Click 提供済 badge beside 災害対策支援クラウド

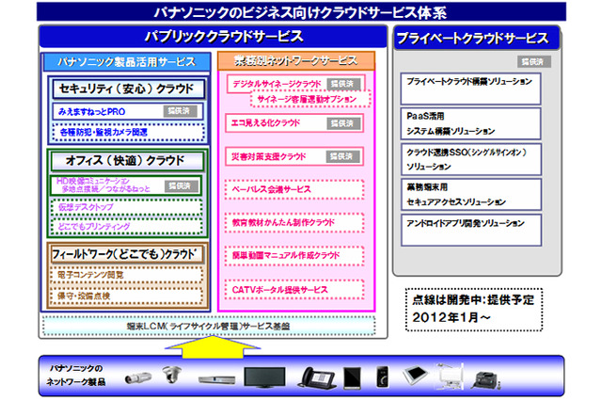(342, 156)
